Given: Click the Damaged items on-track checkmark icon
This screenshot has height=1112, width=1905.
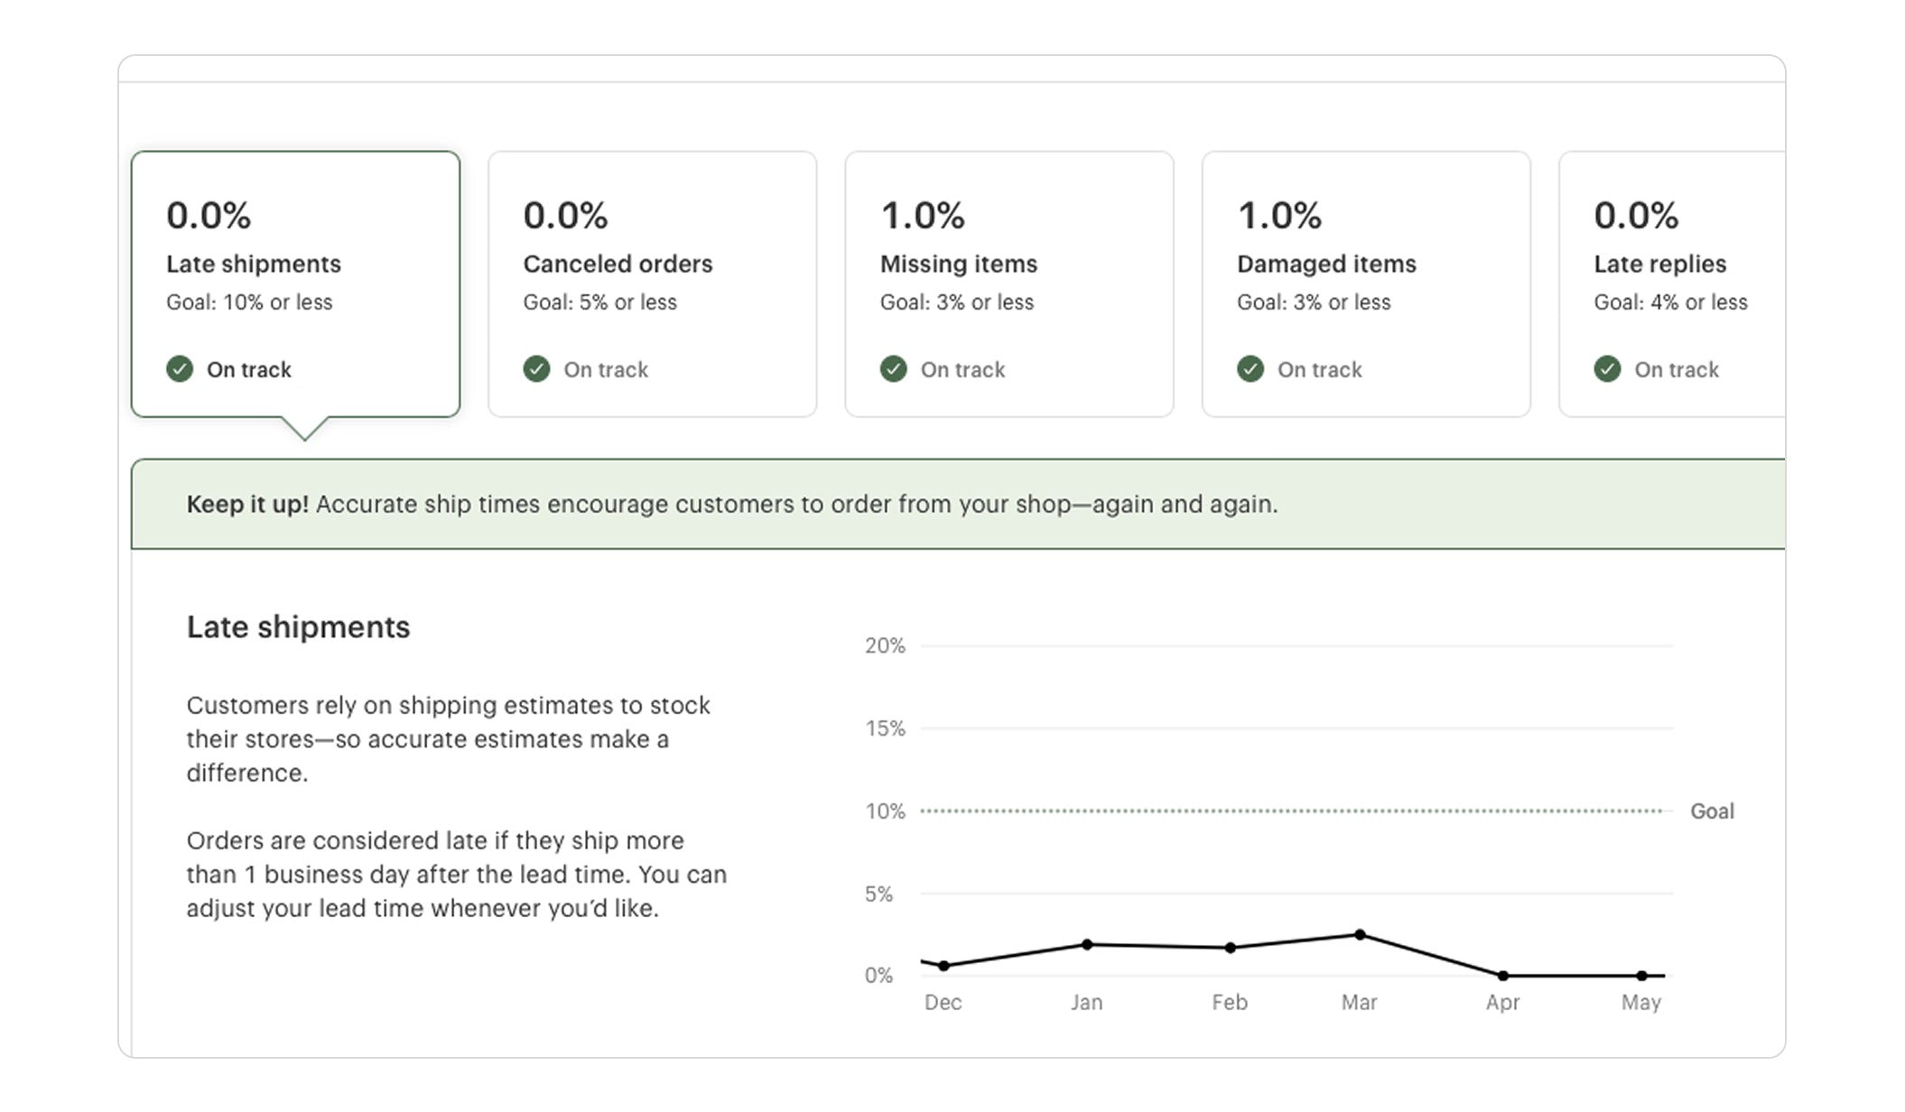Looking at the screenshot, I should (1250, 369).
